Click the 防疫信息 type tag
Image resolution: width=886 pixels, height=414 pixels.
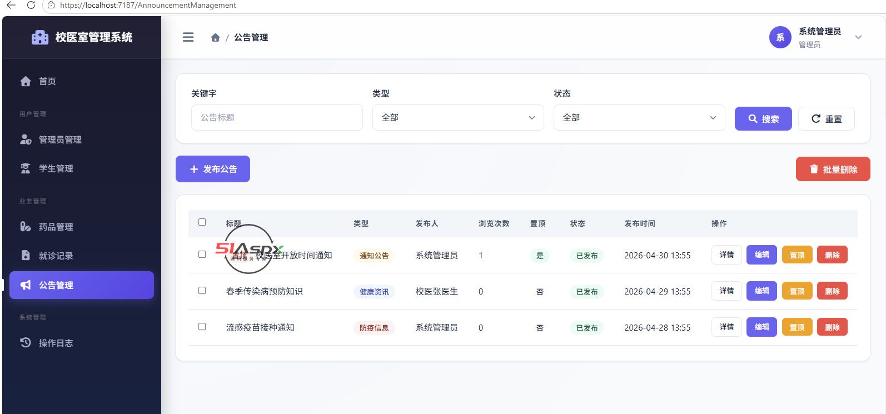click(x=374, y=328)
